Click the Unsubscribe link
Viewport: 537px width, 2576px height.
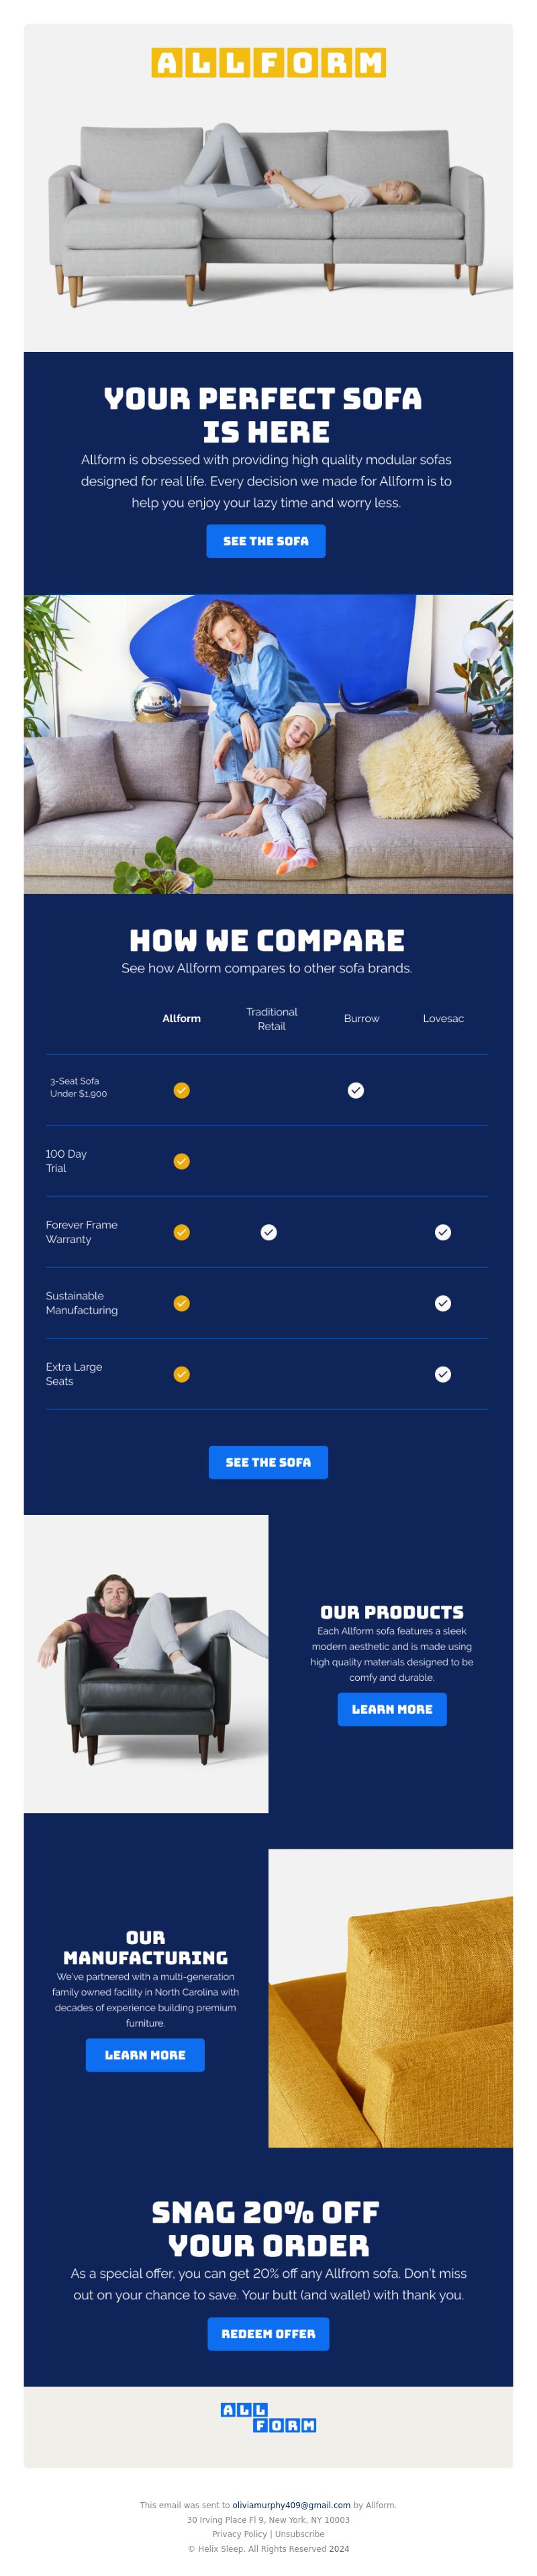(300, 2534)
